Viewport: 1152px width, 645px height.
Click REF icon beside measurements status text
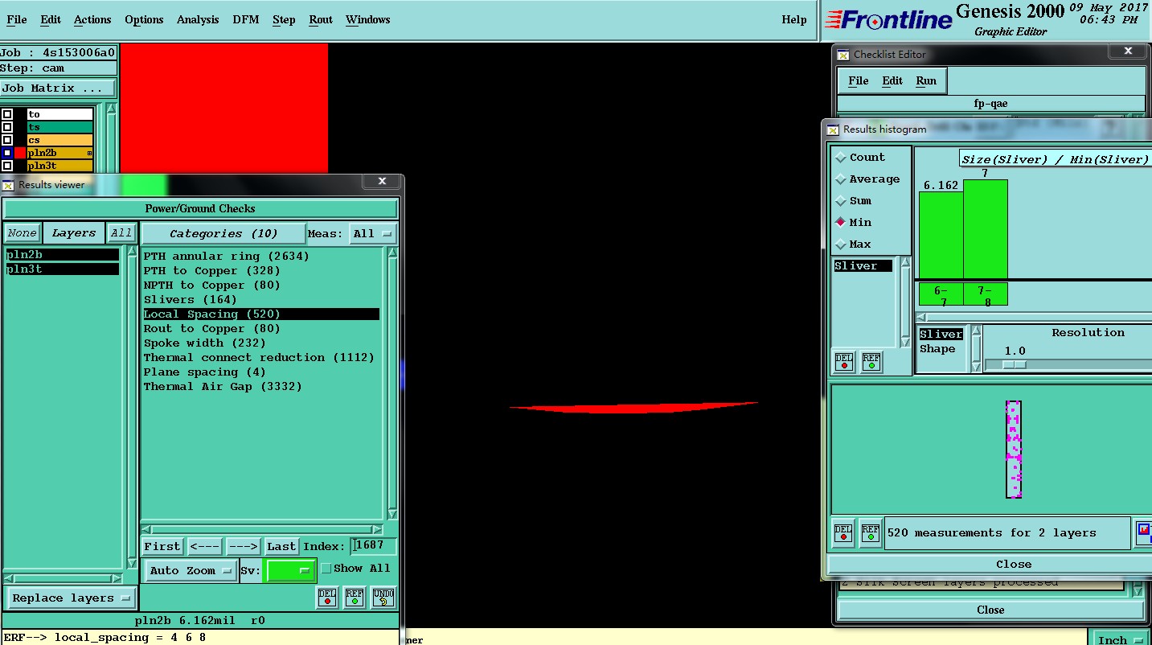click(x=871, y=532)
